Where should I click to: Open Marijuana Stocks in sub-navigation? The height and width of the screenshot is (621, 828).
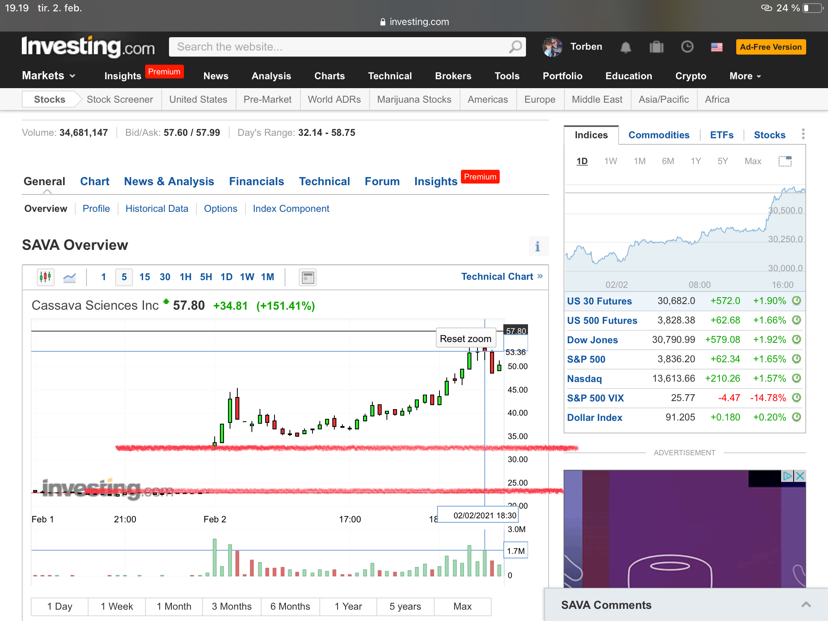click(x=414, y=99)
